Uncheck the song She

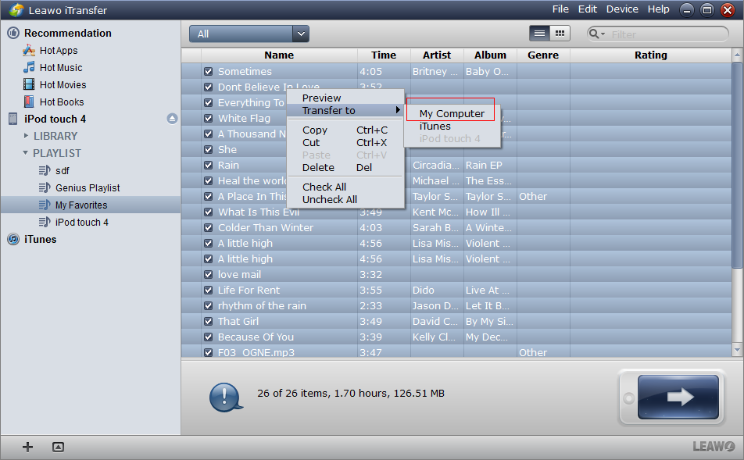click(x=209, y=149)
